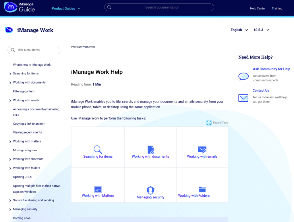Click the Managing security shield icon
Image resolution: width=294 pixels, height=222 pixels.
150,190
